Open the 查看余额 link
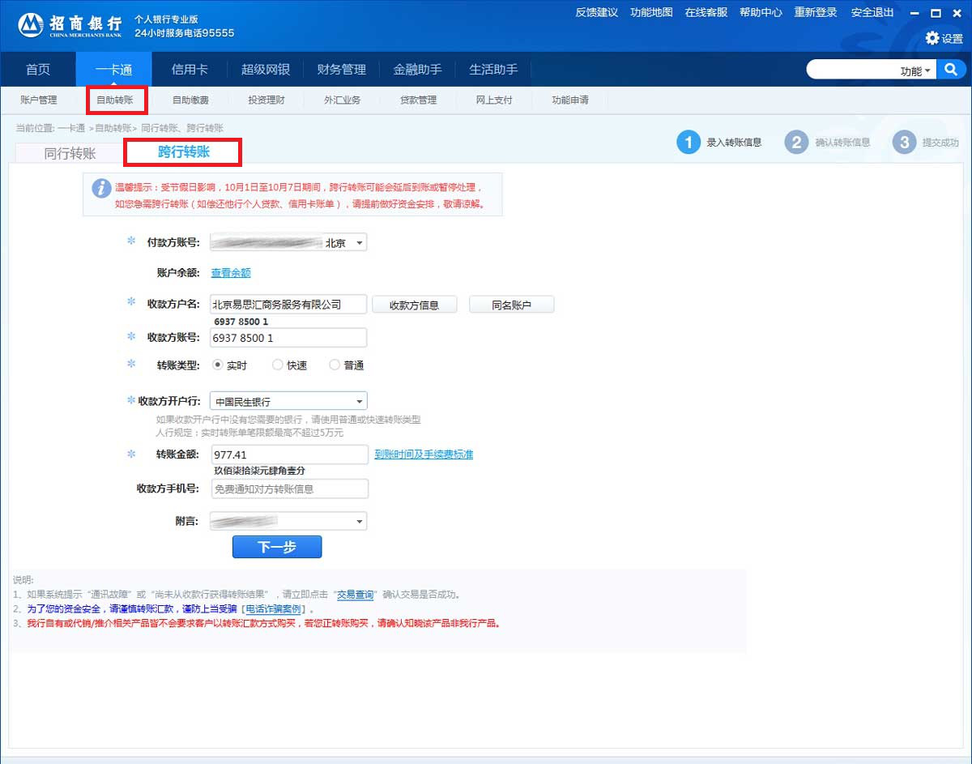Viewport: 972px width, 764px height. [231, 273]
